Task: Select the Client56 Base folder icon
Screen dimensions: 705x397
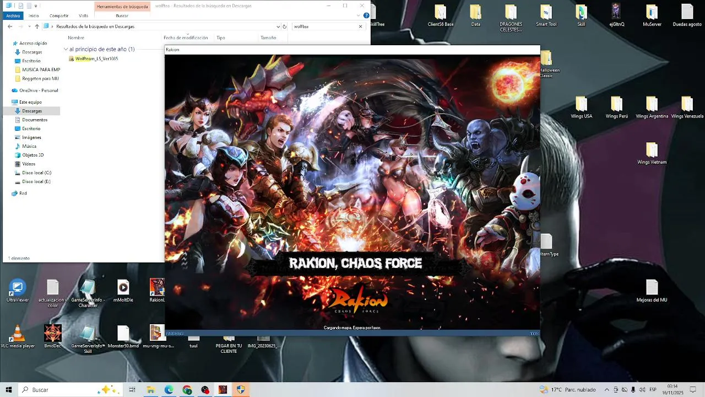Action: 441,15
